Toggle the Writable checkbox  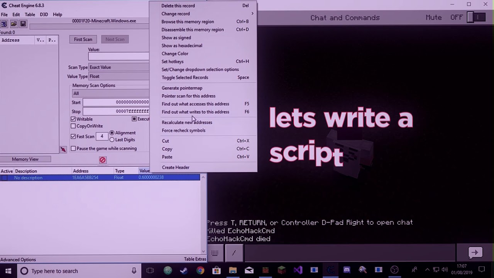click(x=73, y=119)
